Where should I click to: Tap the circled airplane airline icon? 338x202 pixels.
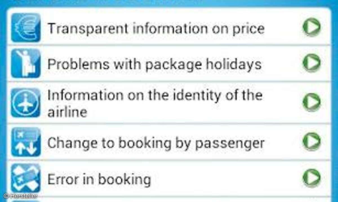(x=26, y=103)
